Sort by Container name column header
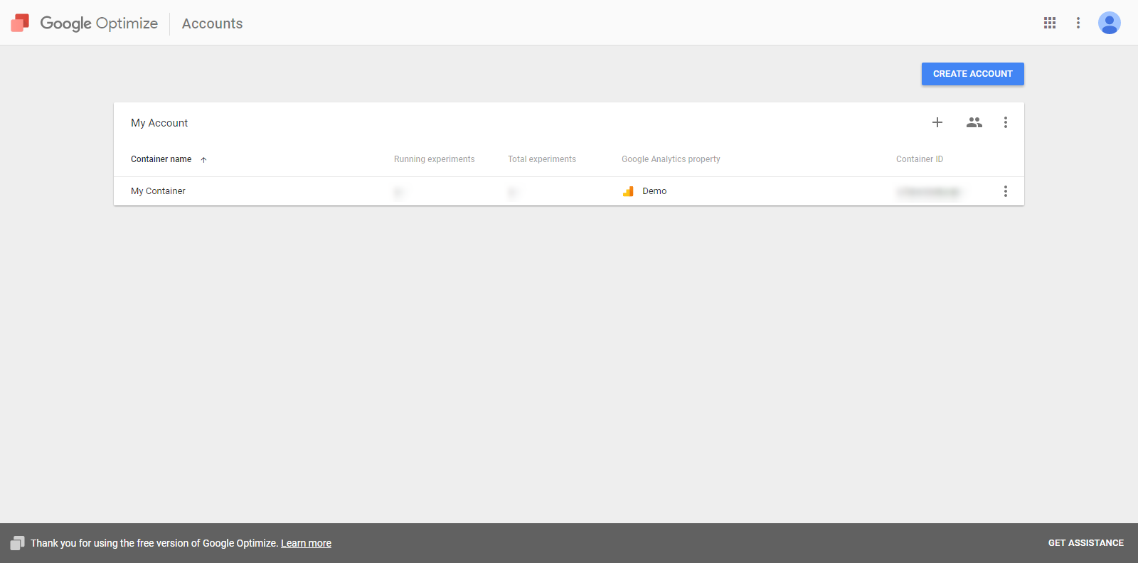 [x=161, y=159]
